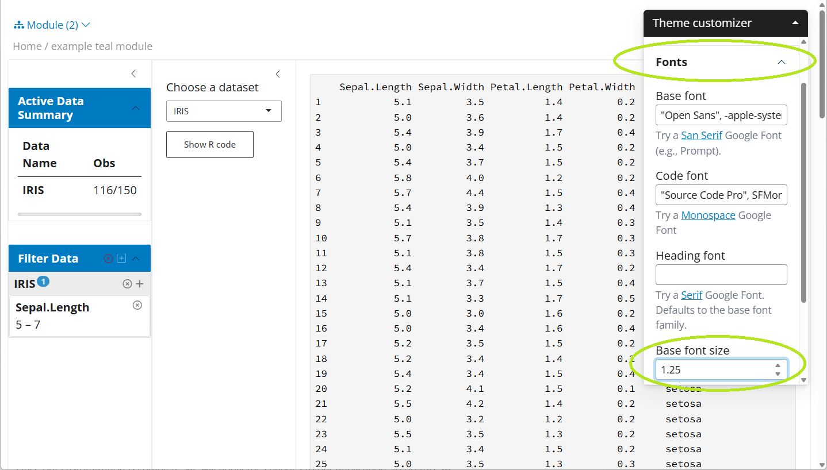The height and width of the screenshot is (470, 827).
Task: Click the Show R code button
Action: click(210, 145)
